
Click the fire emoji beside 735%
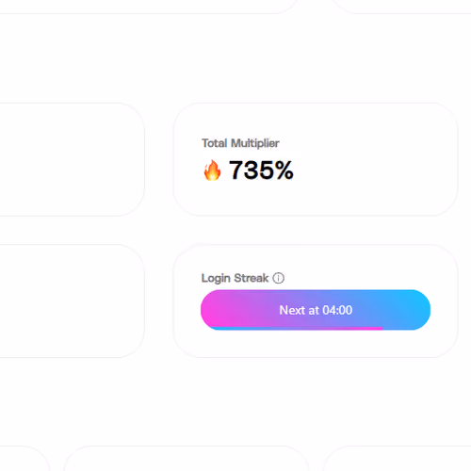coord(212,170)
